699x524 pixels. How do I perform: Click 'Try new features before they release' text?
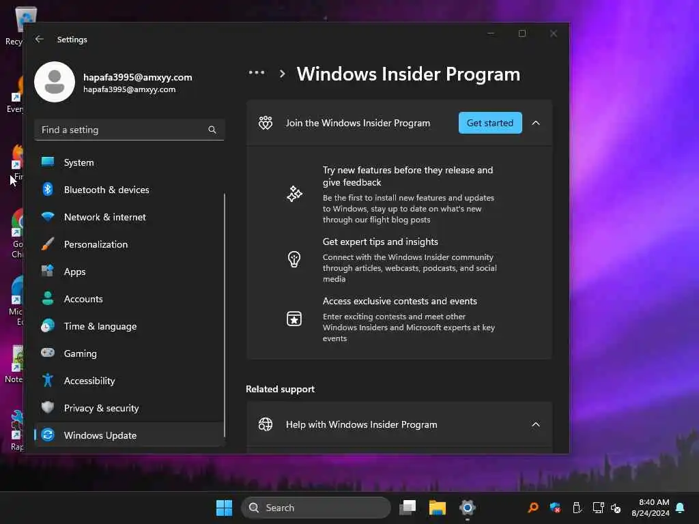pyautogui.click(x=408, y=176)
